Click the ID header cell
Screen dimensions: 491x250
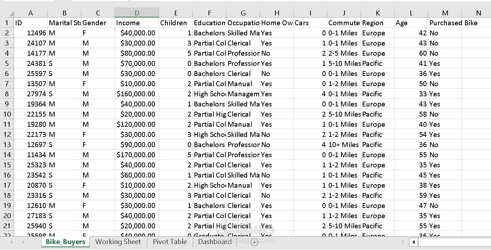coord(31,23)
